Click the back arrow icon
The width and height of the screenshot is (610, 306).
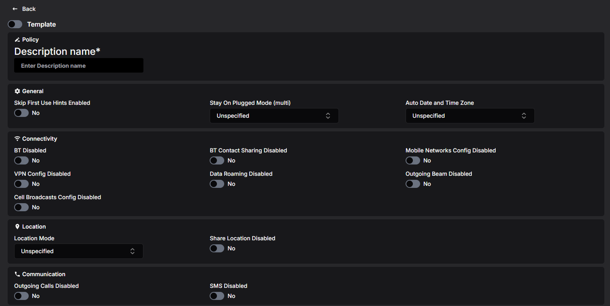(15, 9)
